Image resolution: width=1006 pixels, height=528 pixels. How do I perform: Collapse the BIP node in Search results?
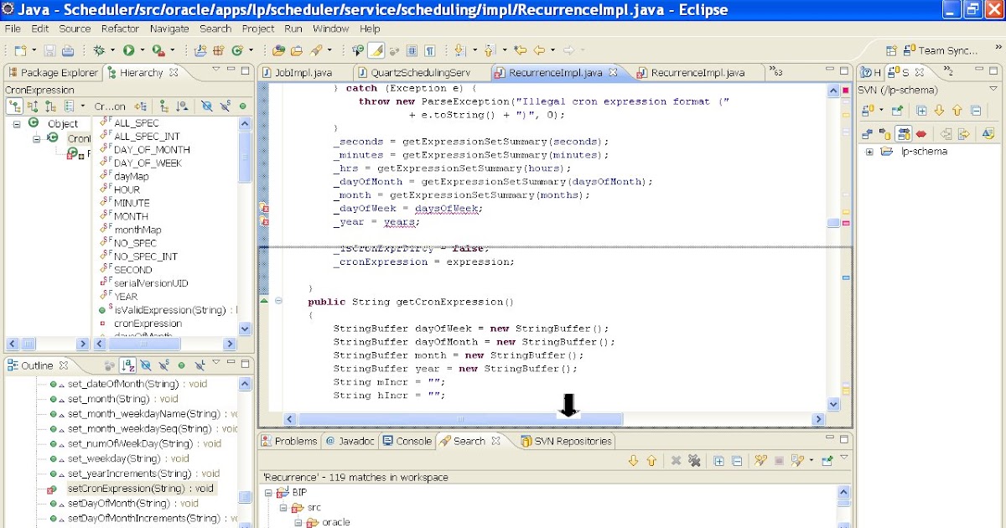pyautogui.click(x=269, y=493)
